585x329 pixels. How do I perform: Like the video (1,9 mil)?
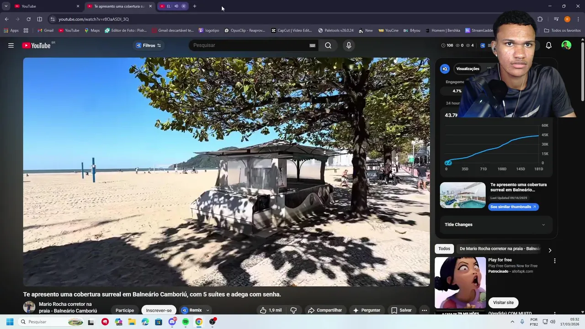tap(271, 310)
